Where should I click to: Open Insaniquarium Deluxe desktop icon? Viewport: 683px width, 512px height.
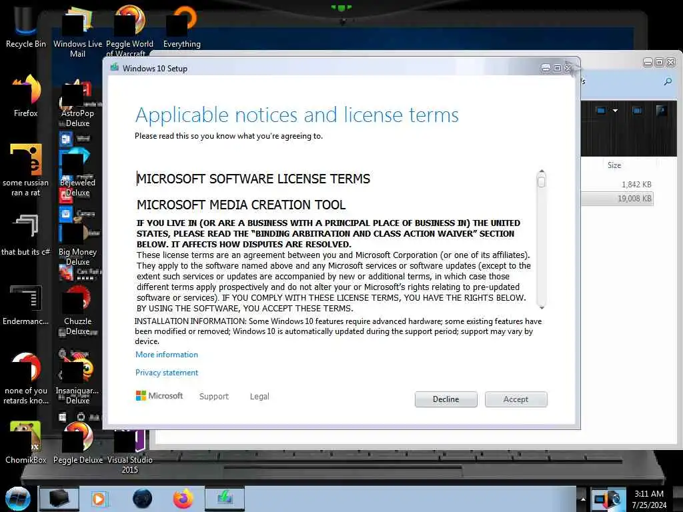click(77, 379)
